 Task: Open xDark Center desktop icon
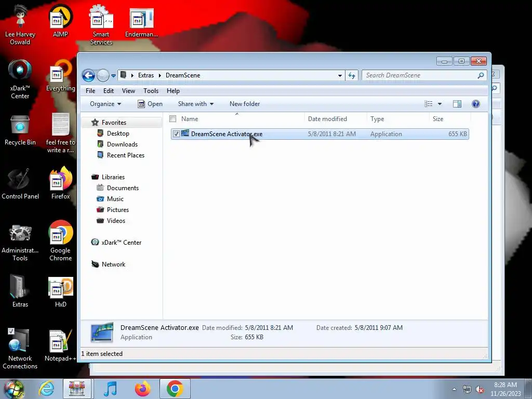point(20,79)
